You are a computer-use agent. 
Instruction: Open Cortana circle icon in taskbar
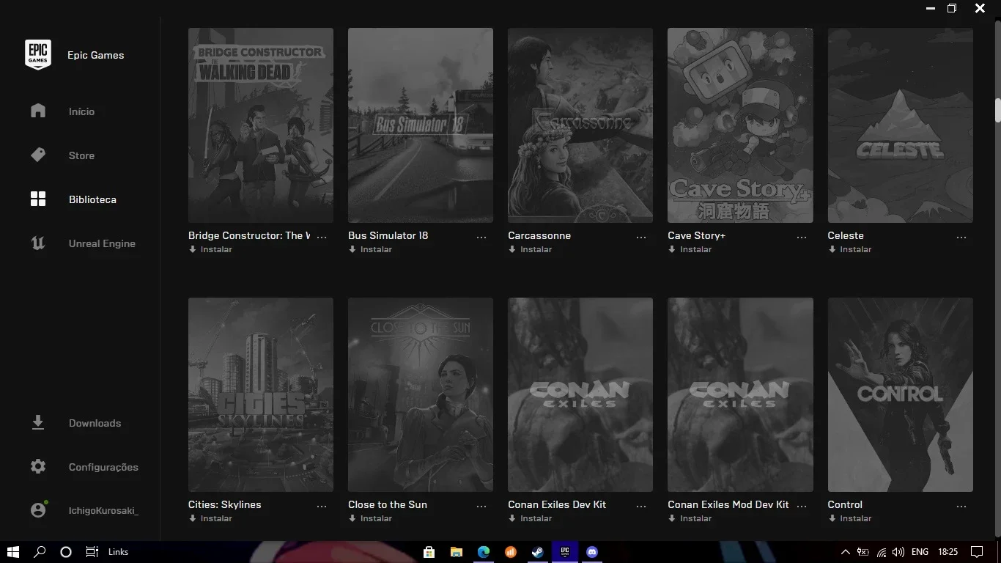(65, 552)
